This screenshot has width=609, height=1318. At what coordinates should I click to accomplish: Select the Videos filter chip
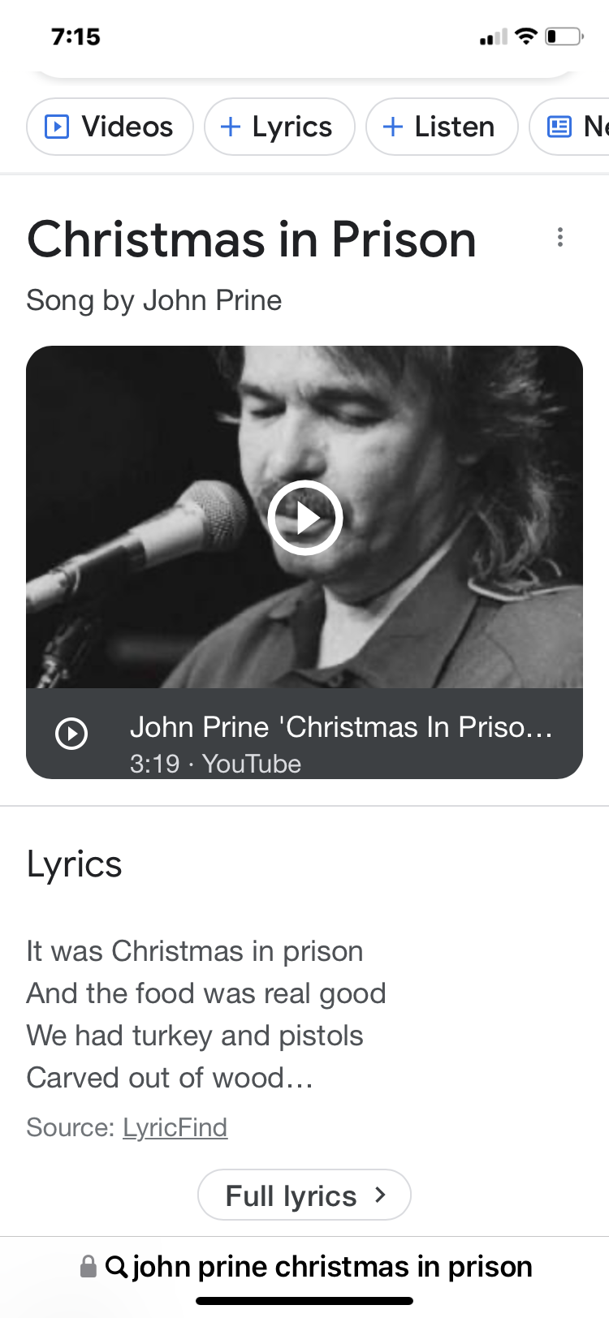click(110, 127)
